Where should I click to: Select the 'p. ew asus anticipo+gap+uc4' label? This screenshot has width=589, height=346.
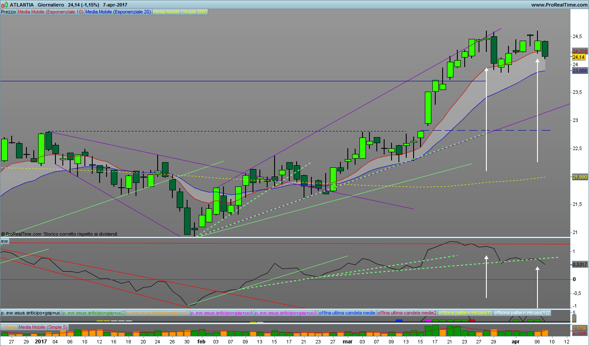point(222,312)
